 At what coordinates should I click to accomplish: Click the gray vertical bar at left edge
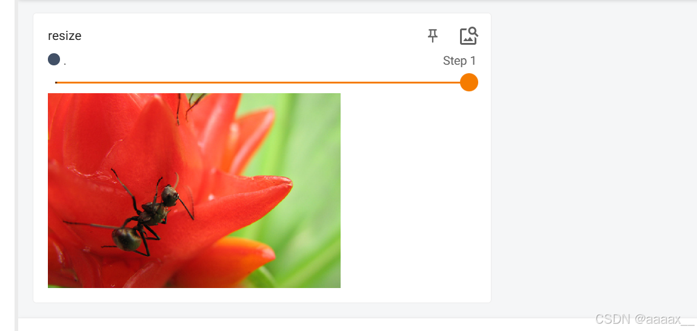tap(16, 166)
